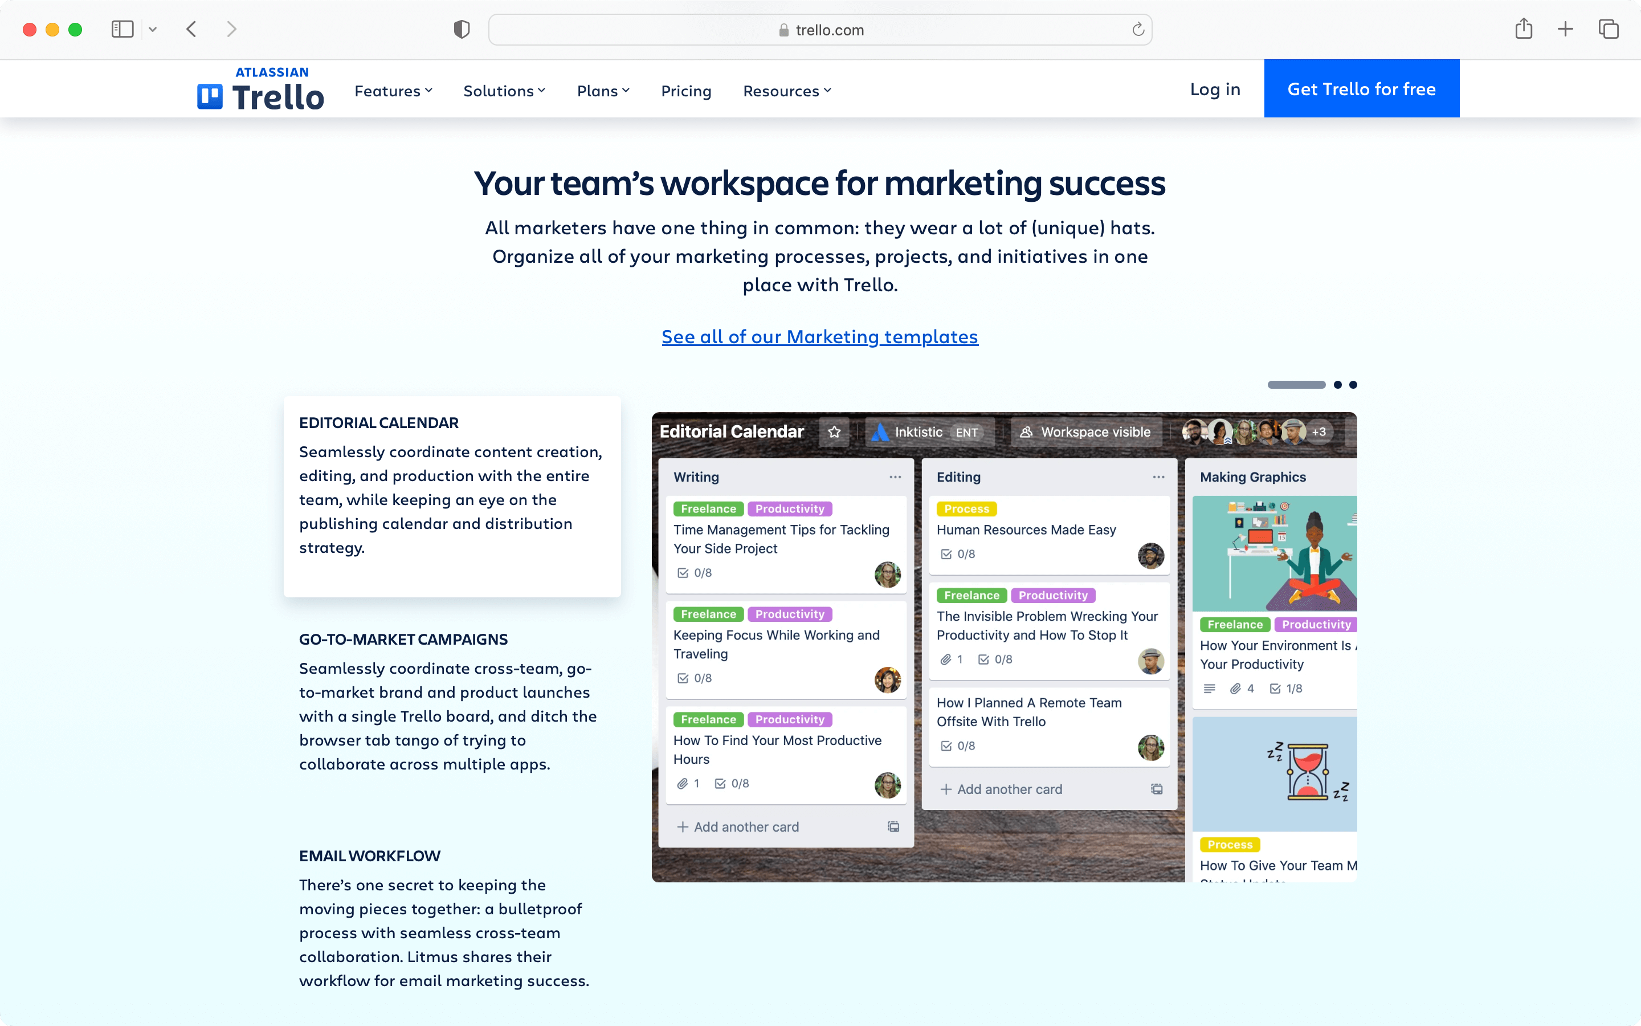Screen dimensions: 1641x1026
Task: Click the Workspace visible button
Action: (x=1087, y=432)
